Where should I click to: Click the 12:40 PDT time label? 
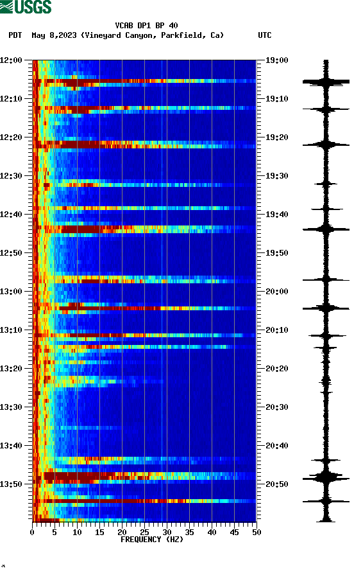click(11, 215)
